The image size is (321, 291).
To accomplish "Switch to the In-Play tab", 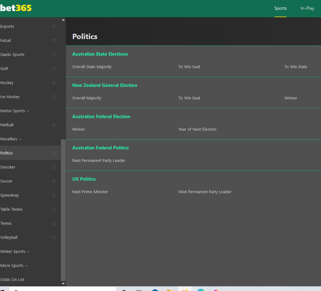I will point(307,8).
